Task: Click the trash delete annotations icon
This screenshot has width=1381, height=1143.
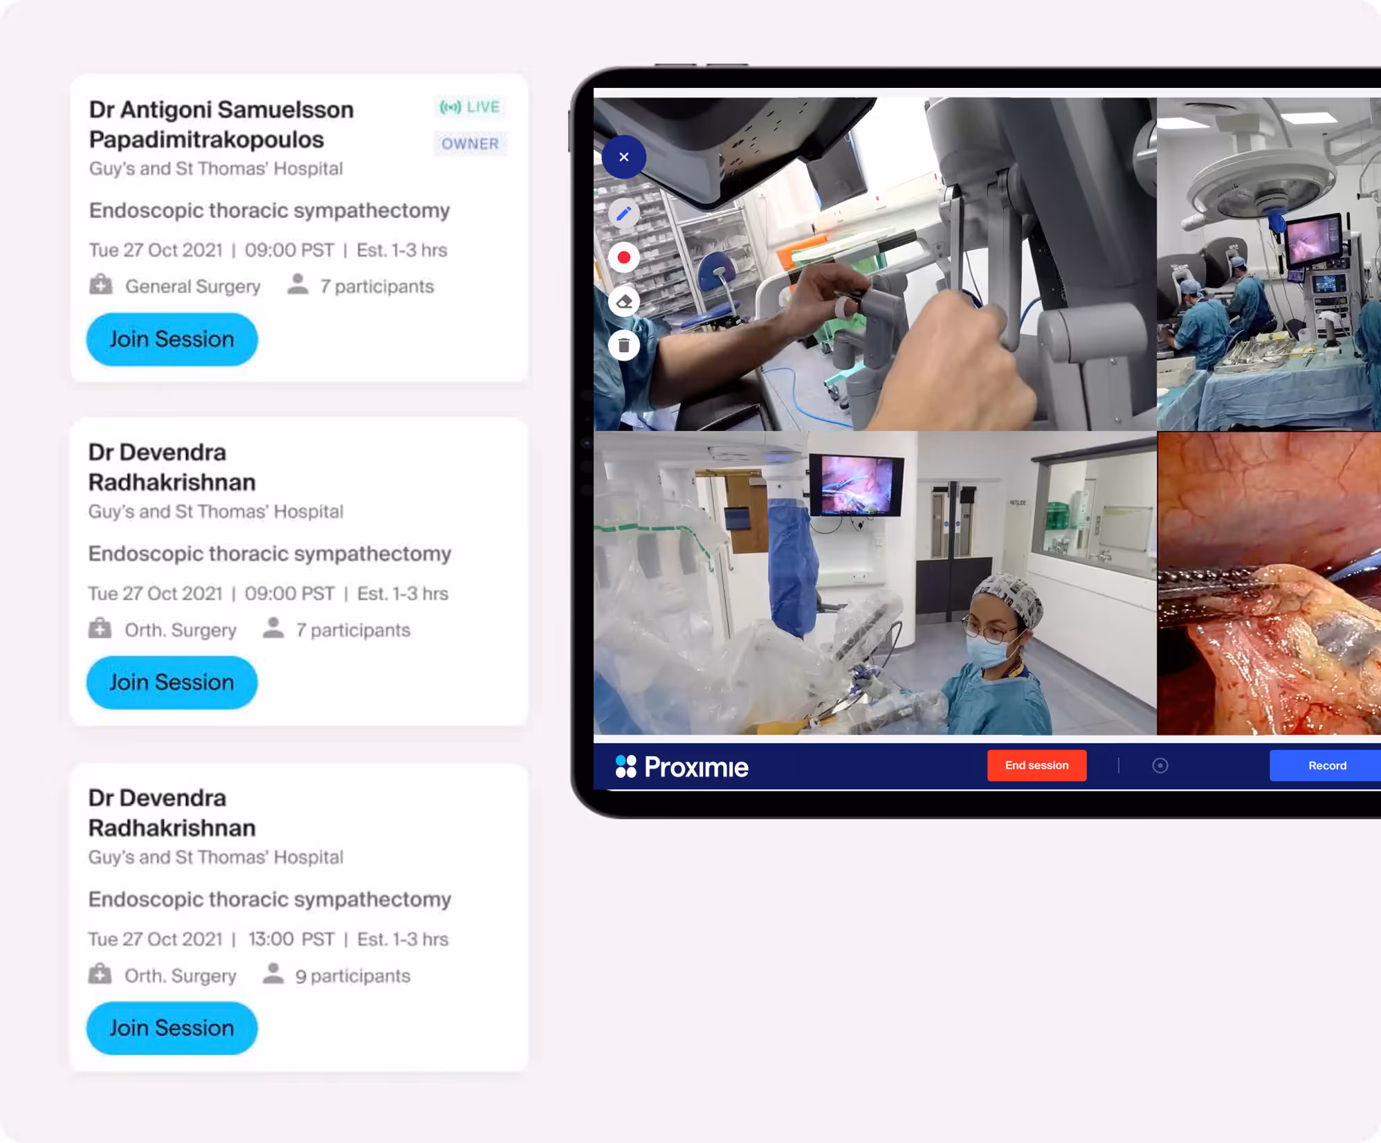Action: tap(623, 345)
